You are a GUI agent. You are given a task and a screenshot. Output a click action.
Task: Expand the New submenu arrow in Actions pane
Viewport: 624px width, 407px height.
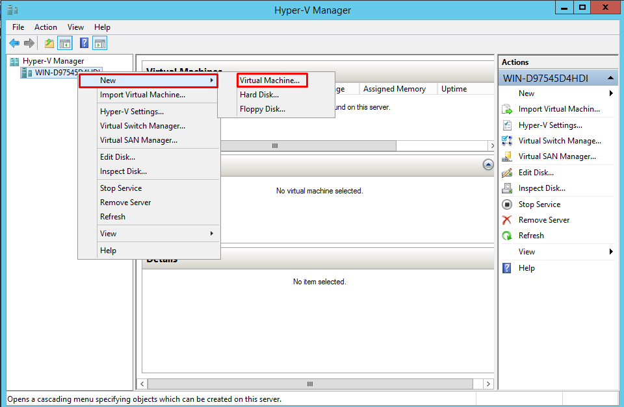click(611, 93)
